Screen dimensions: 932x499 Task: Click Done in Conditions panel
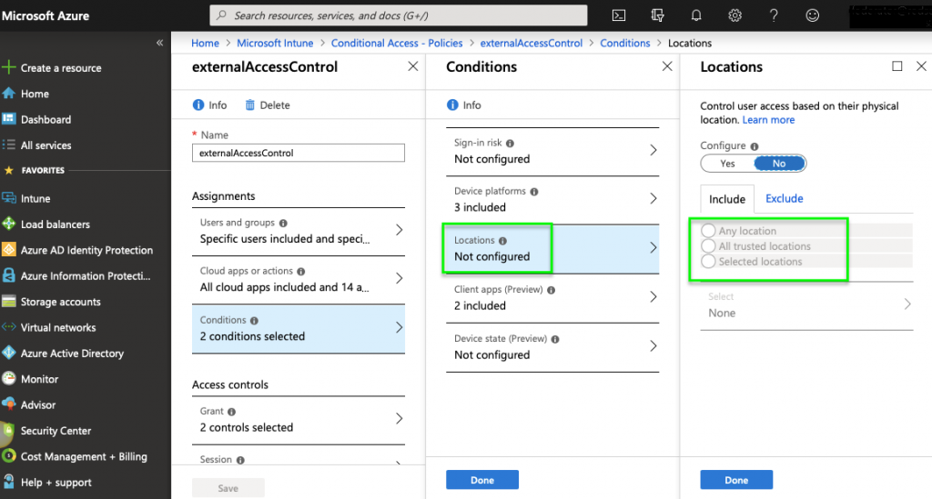click(482, 480)
